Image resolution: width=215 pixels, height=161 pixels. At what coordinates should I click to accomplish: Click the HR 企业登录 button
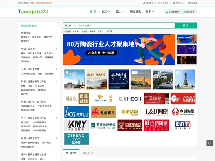pos(189,12)
